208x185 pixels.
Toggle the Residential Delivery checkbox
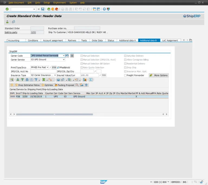click(x=125, y=64)
